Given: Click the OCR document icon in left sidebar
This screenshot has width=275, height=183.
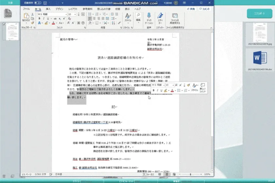Looking at the screenshot, I should [8, 13].
